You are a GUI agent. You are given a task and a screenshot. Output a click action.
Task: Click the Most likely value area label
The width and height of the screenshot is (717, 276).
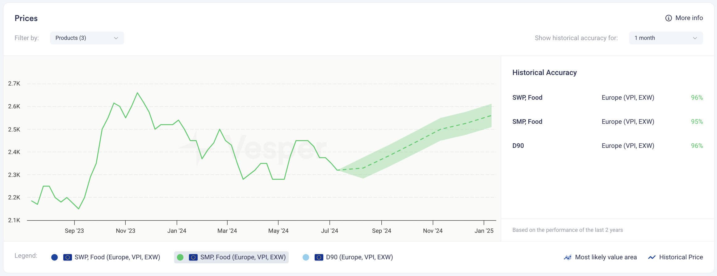coord(606,257)
